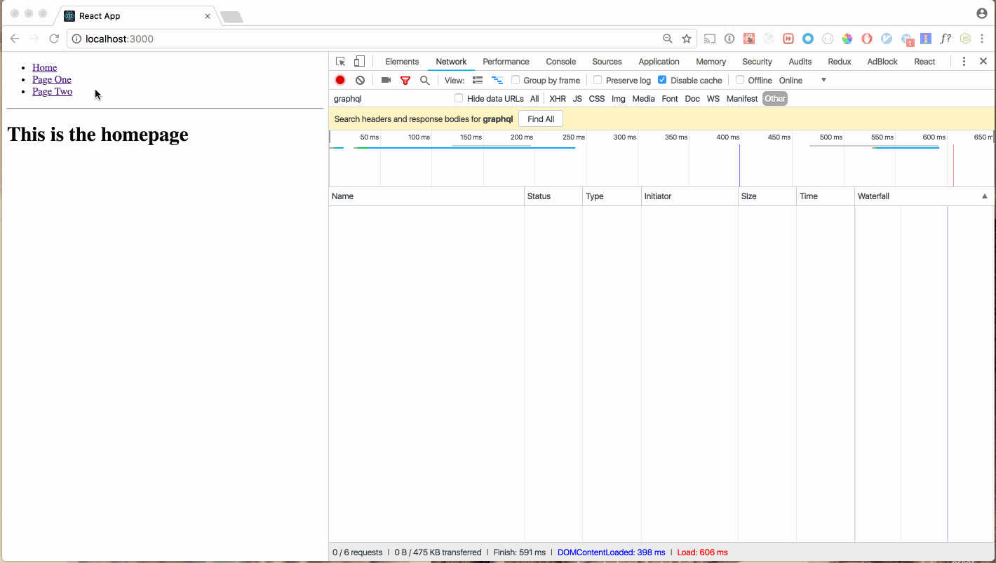Switch to the Console tab

click(561, 62)
